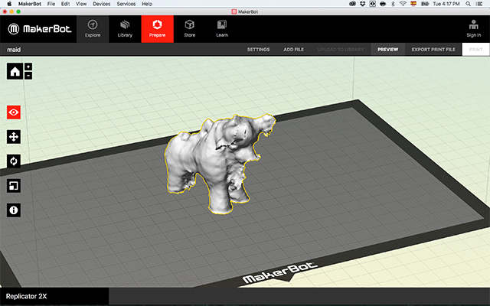Viewport: 490px width, 306px height.
Task: Open the View menu
Action: click(81, 4)
